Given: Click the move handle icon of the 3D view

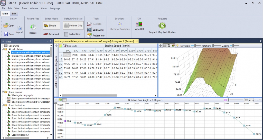Looking at the screenshot, I should [161, 46].
